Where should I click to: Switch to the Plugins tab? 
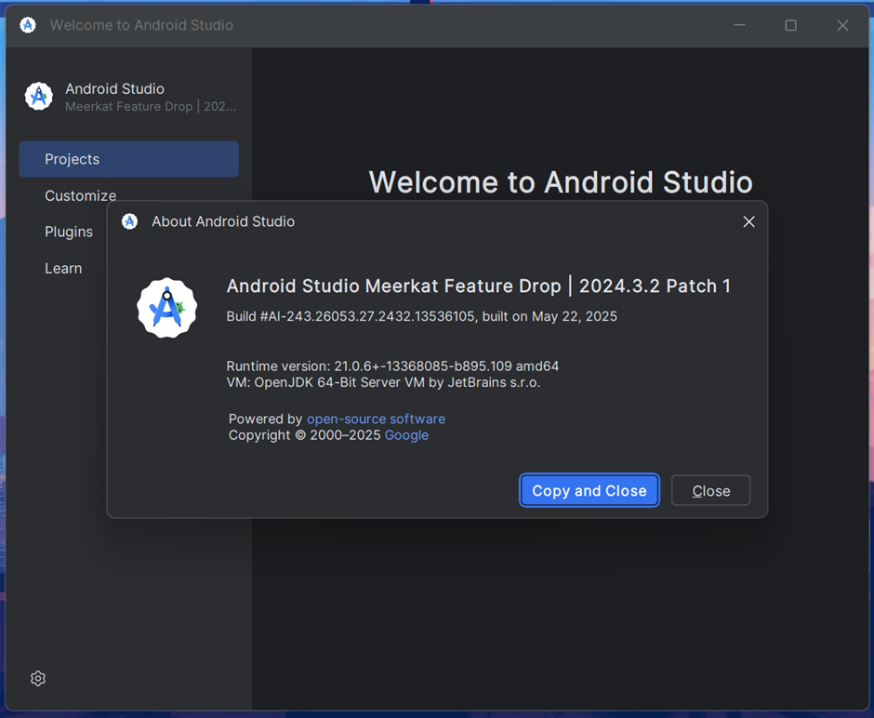click(69, 232)
